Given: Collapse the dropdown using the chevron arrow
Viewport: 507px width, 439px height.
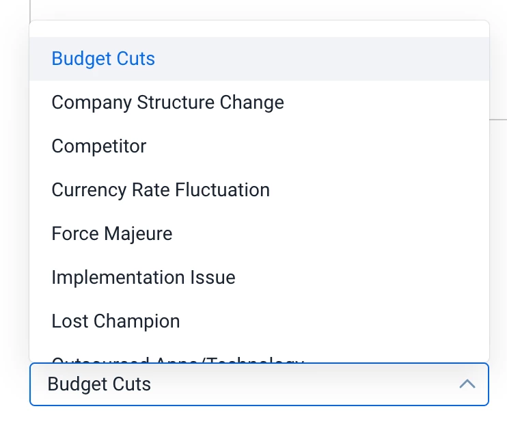Looking at the screenshot, I should click(467, 384).
